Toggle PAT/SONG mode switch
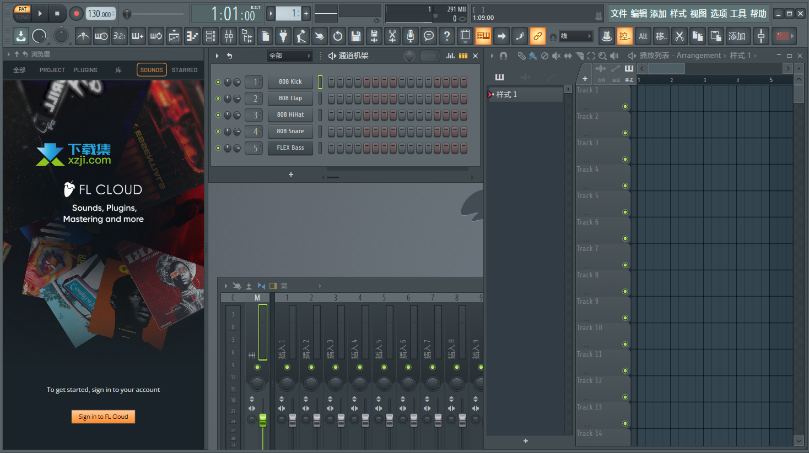Viewport: 809px width, 453px height. click(23, 13)
